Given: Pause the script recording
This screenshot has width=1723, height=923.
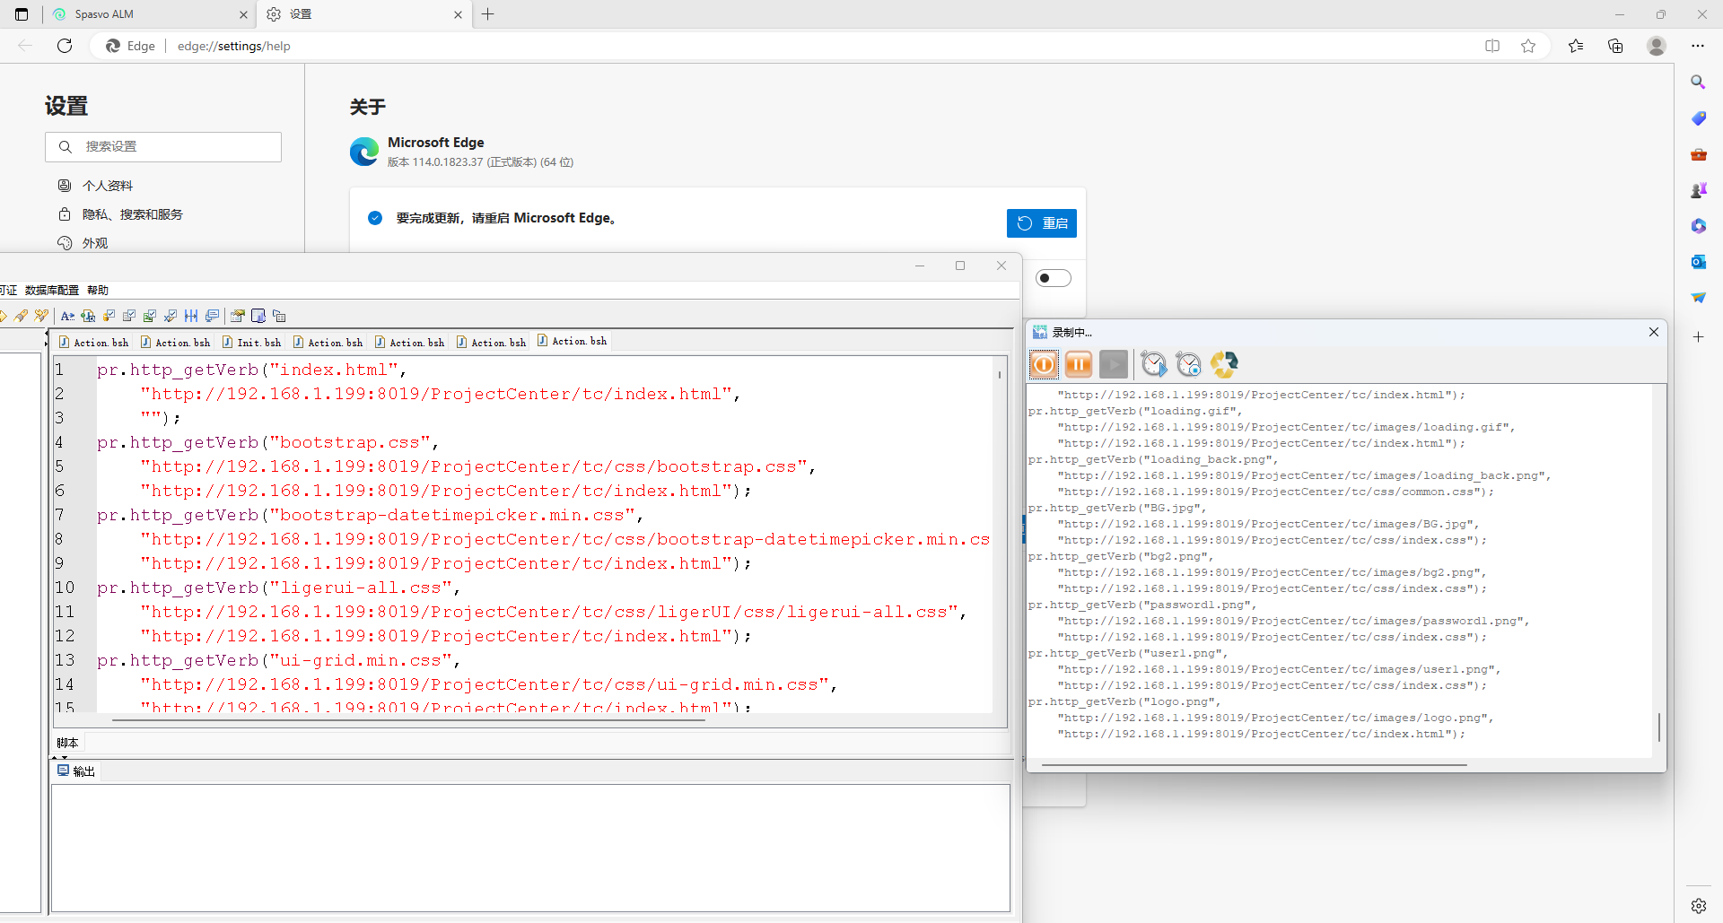Looking at the screenshot, I should pyautogui.click(x=1079, y=364).
